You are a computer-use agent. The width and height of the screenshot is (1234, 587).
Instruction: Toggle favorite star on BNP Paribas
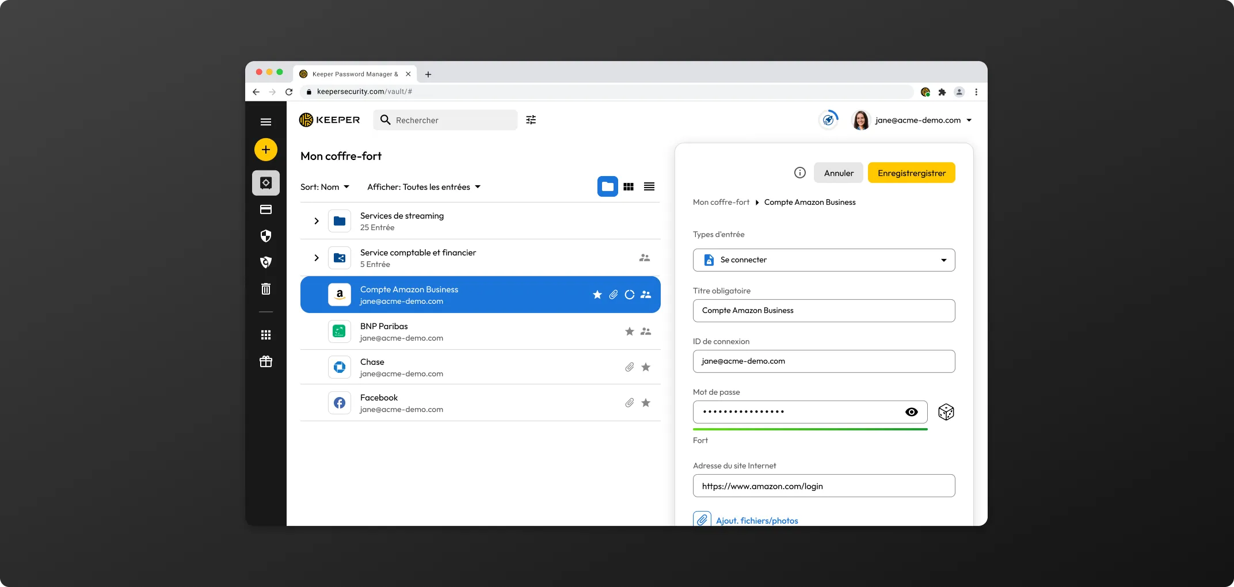pyautogui.click(x=630, y=331)
